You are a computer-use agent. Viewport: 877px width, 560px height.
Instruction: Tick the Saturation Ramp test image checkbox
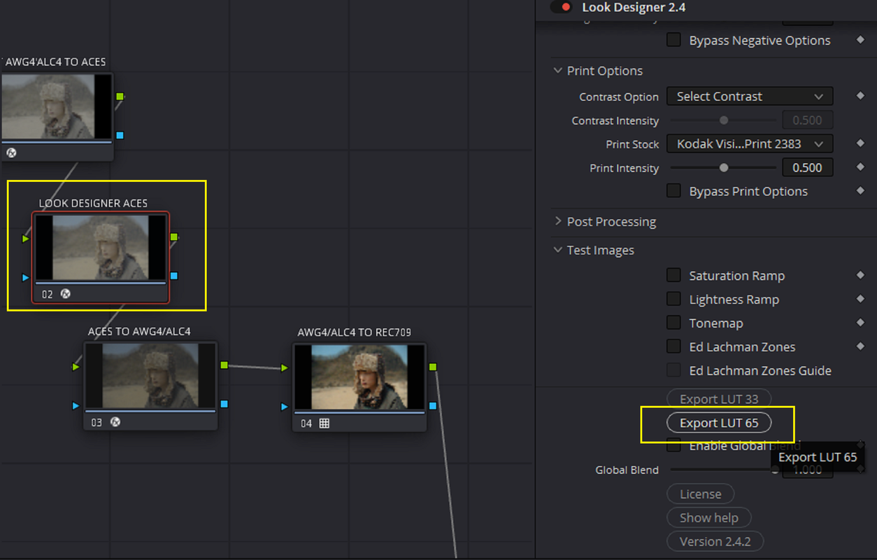pyautogui.click(x=673, y=275)
